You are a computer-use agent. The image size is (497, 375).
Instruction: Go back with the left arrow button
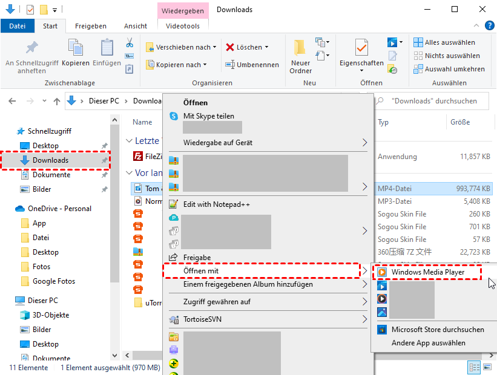coord(12,101)
